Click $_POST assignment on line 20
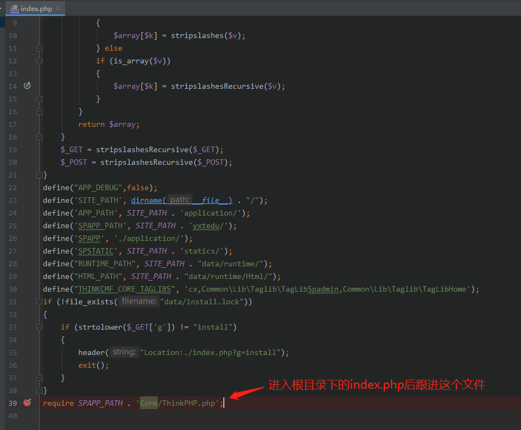This screenshot has height=430, width=521. click(146, 163)
